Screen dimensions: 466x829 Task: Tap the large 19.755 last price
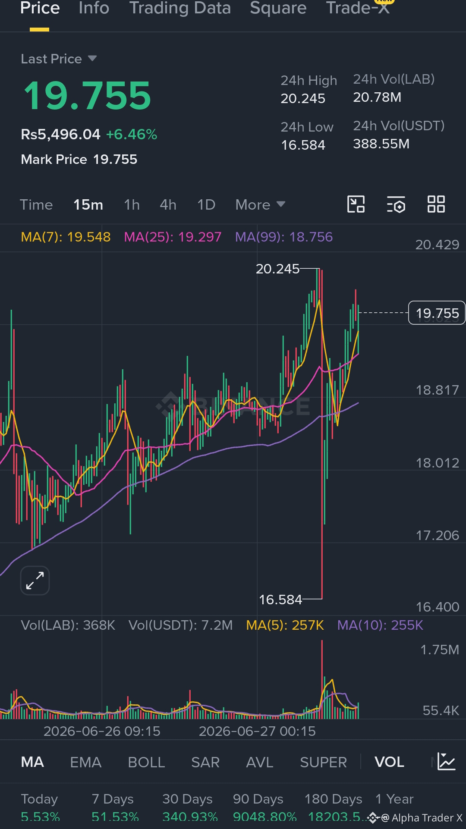pos(87,96)
